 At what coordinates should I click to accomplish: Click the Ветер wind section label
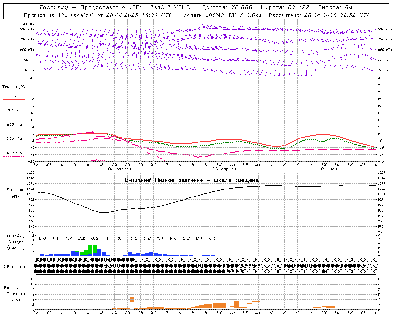coord(29,23)
